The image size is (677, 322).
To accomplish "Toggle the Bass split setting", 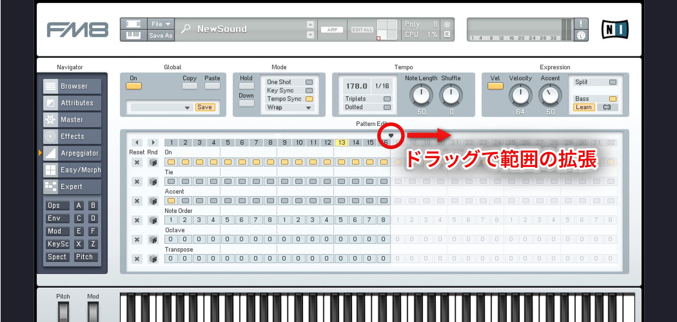I will 613,99.
